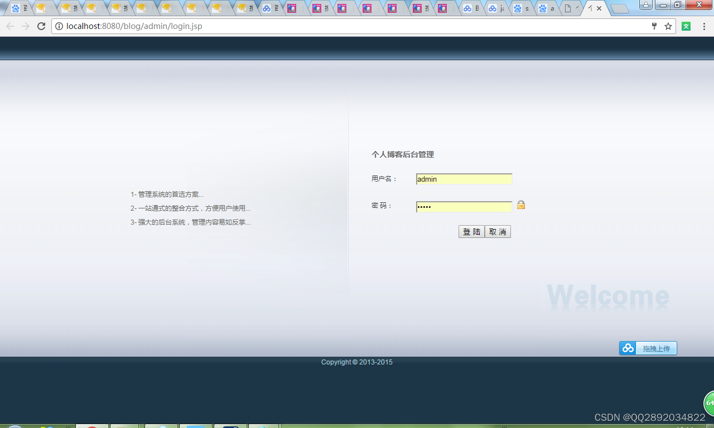The image size is (714, 428).
Task: Click the 取消 cancel button
Action: pos(498,231)
